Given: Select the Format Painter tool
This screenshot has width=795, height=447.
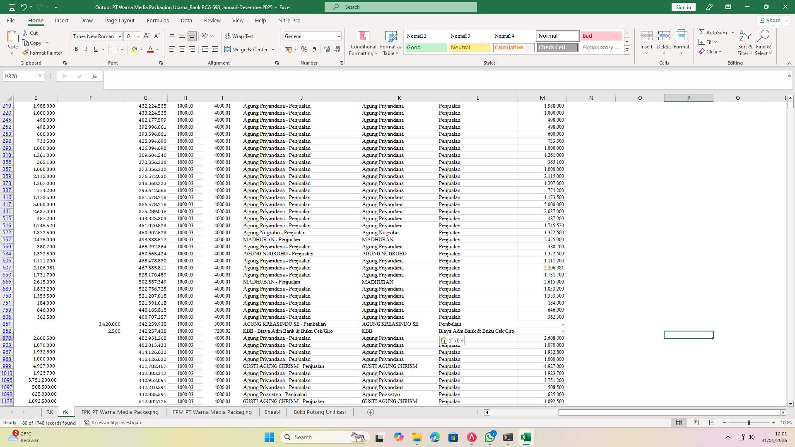Looking at the screenshot, I should [x=43, y=53].
